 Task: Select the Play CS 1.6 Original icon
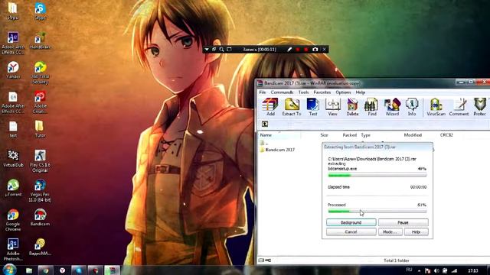40,161
